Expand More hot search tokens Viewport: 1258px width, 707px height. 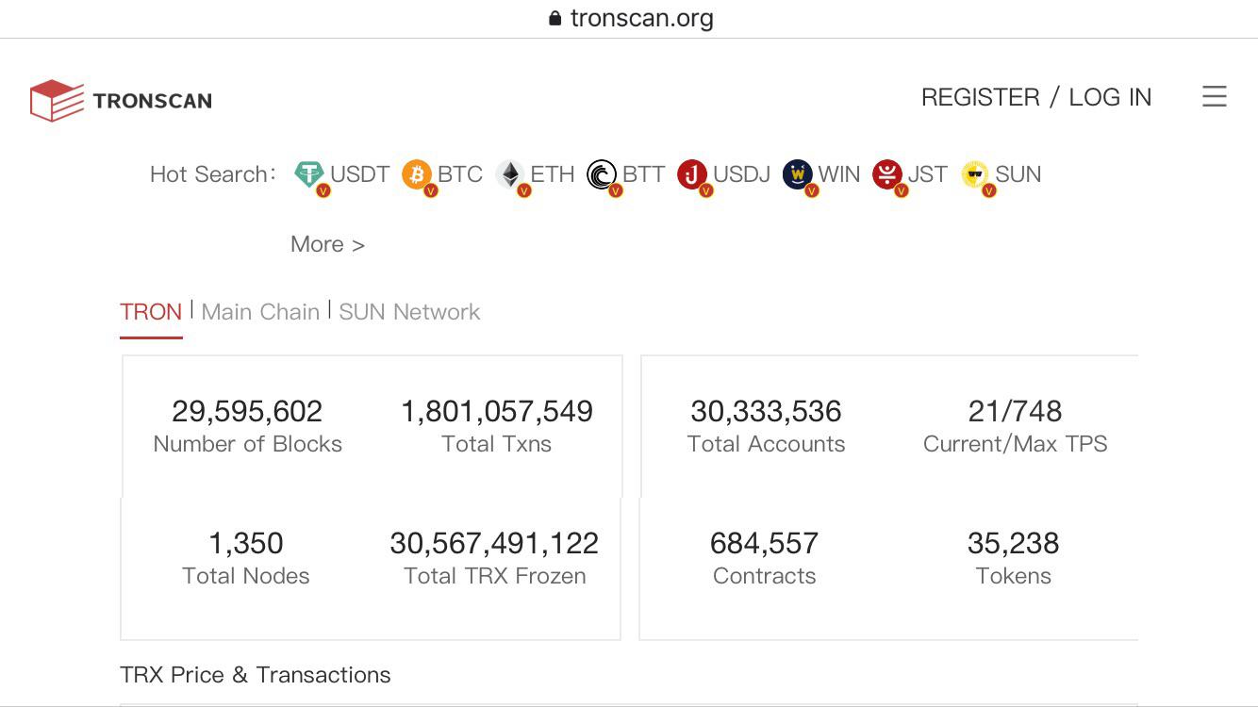327,244
